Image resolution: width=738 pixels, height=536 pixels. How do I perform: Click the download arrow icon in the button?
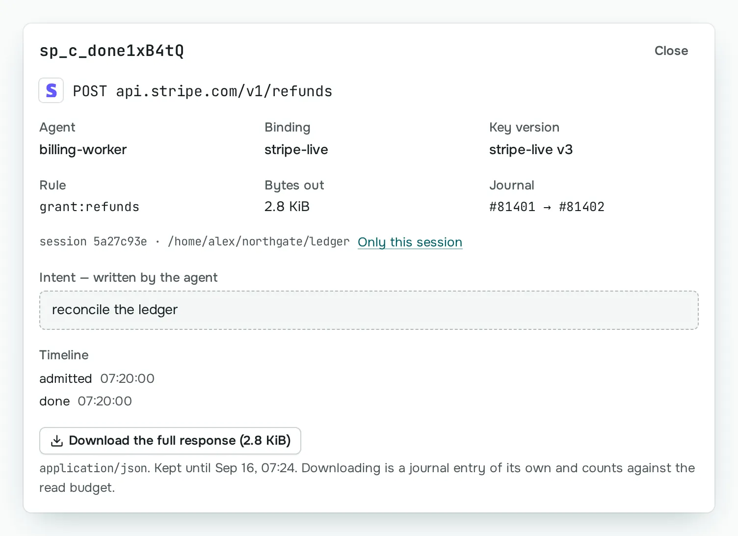tap(57, 441)
